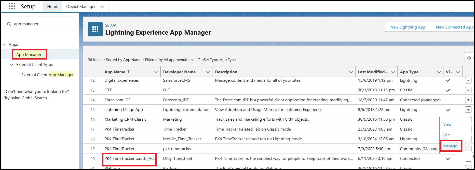
Task: Open row actions for Digital Experiences
Action: coord(468,80)
